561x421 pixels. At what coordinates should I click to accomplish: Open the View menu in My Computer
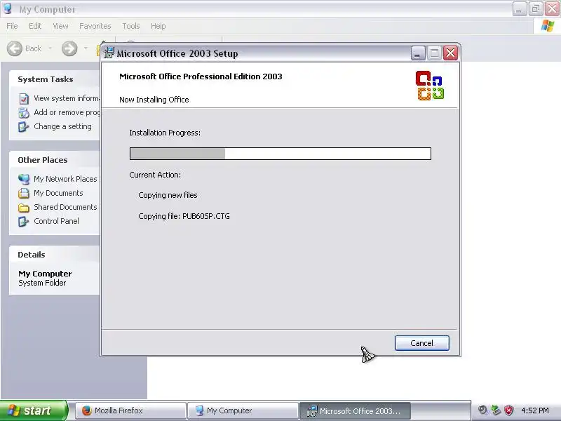[60, 26]
